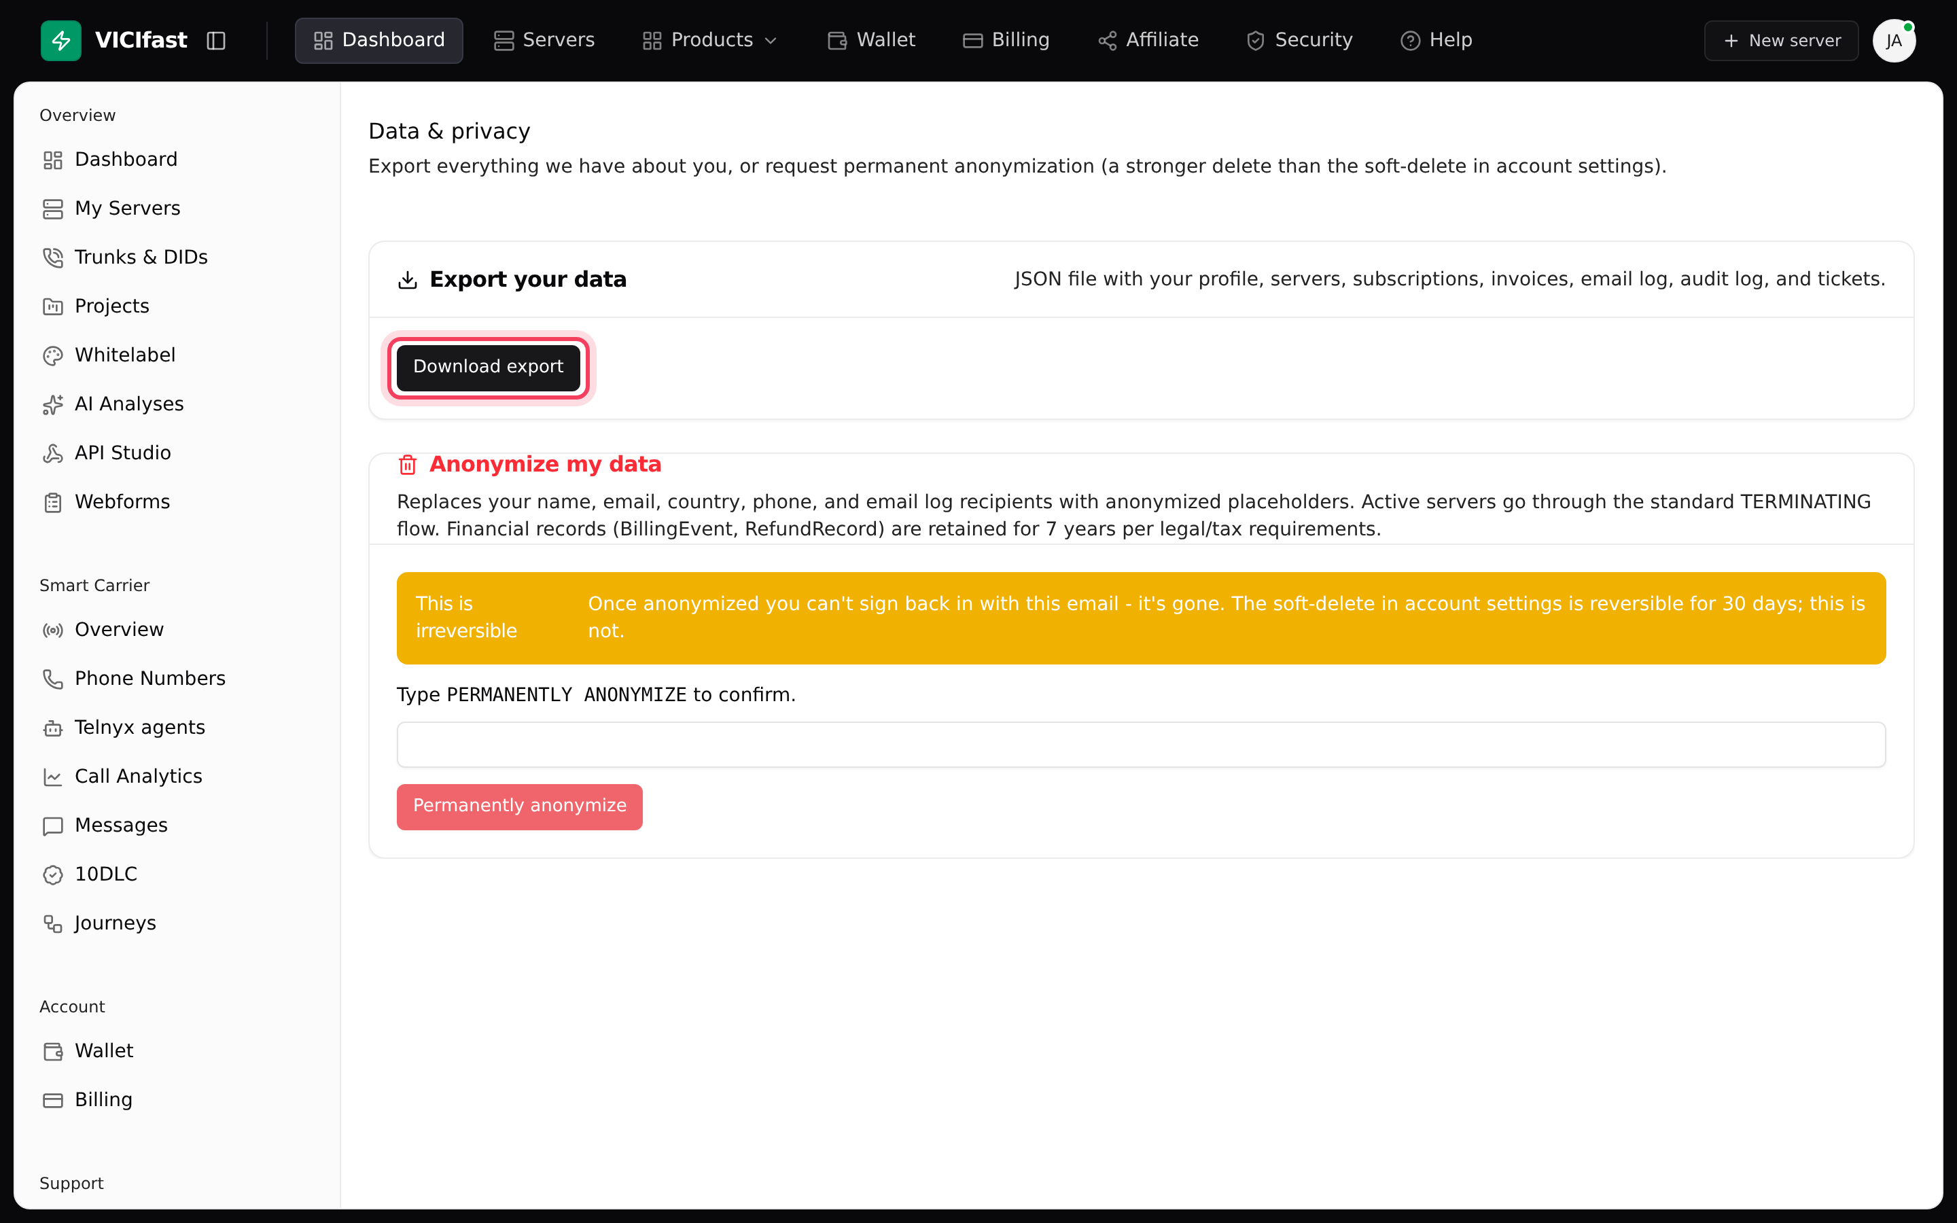Click the API Studio webhook icon
The width and height of the screenshot is (1957, 1223).
52,453
